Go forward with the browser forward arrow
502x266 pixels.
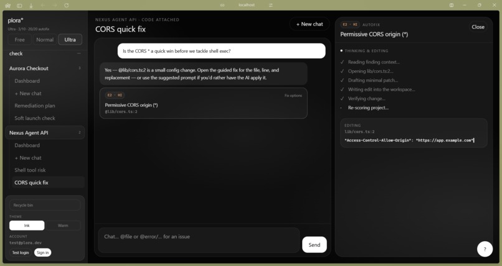55,6
